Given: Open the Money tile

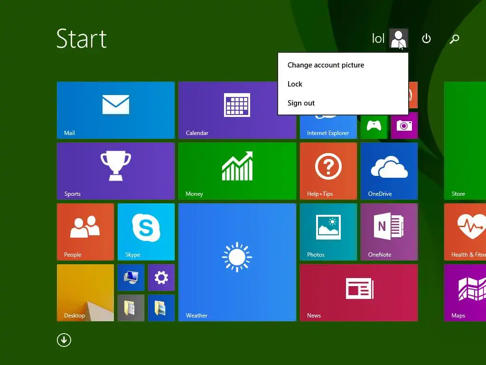Looking at the screenshot, I should (237, 171).
